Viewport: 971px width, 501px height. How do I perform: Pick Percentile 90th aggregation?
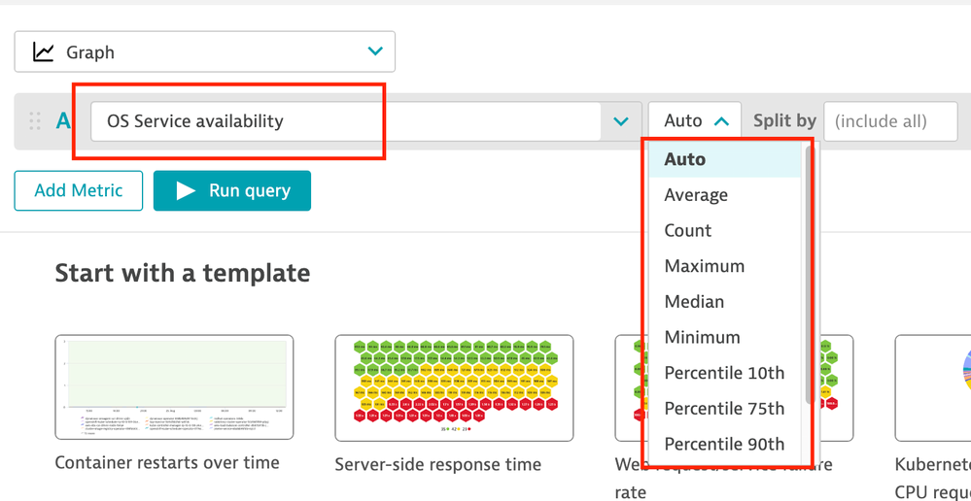(x=725, y=445)
